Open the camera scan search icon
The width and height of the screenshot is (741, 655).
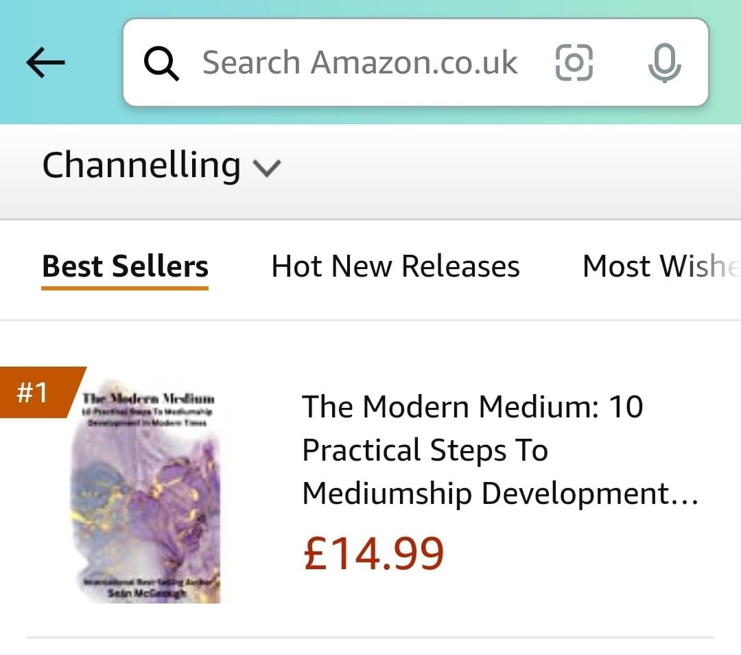pyautogui.click(x=574, y=62)
